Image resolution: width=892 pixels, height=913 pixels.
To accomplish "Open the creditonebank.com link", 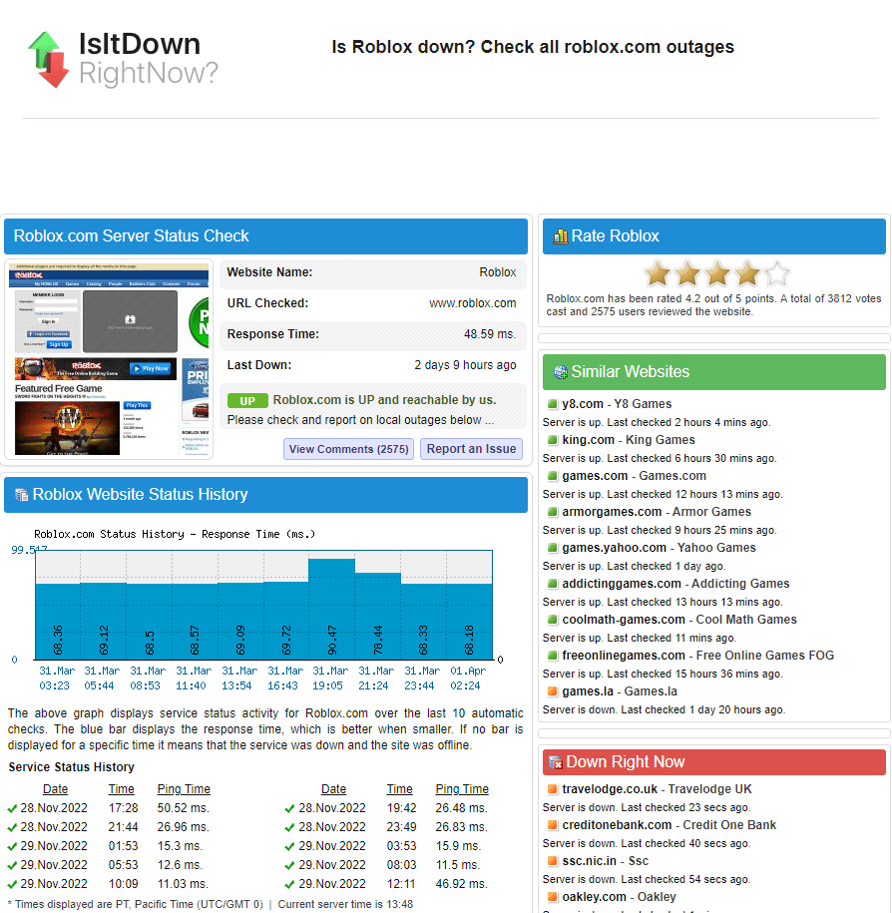I will click(x=617, y=825).
